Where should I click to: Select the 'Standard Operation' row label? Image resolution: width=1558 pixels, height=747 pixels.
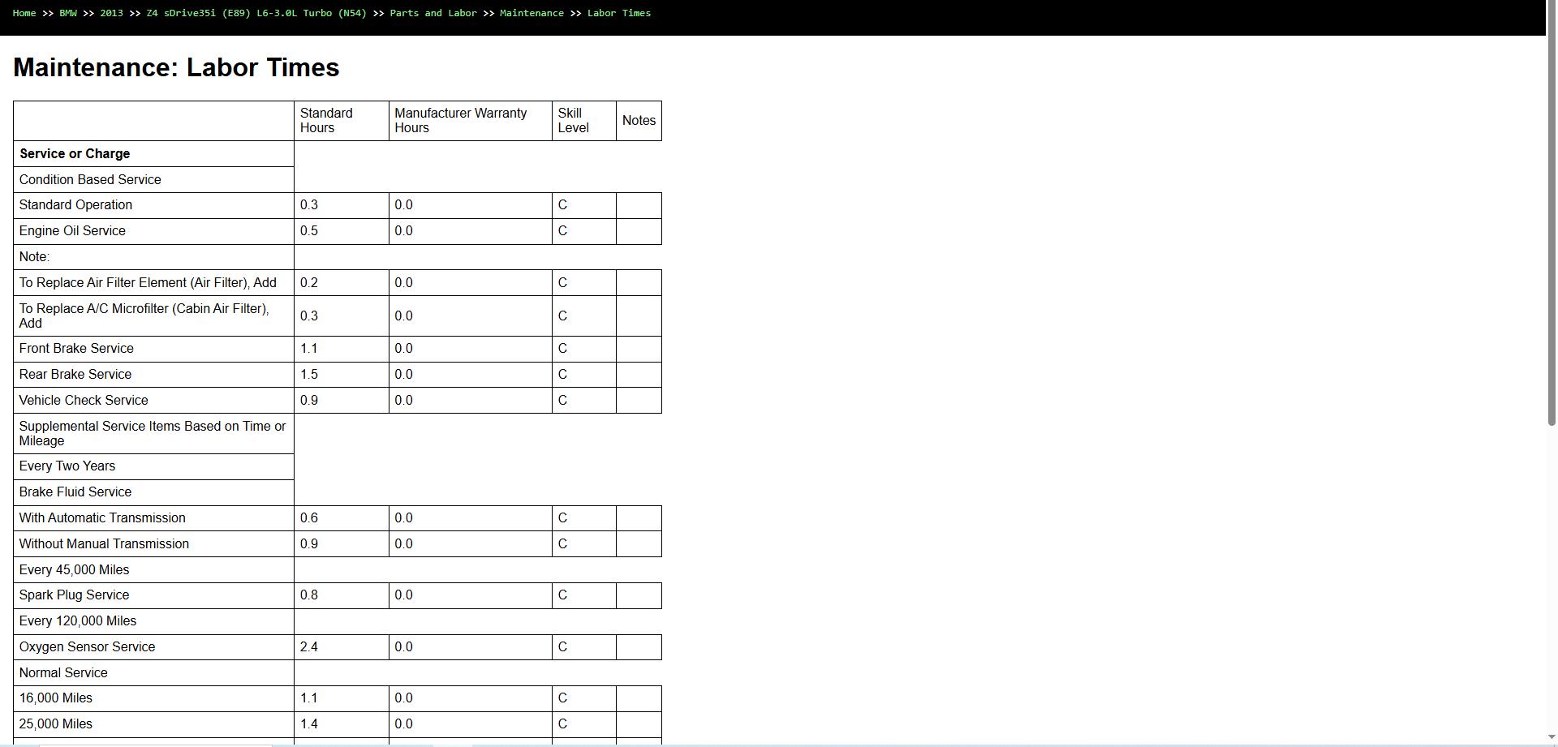75,205
